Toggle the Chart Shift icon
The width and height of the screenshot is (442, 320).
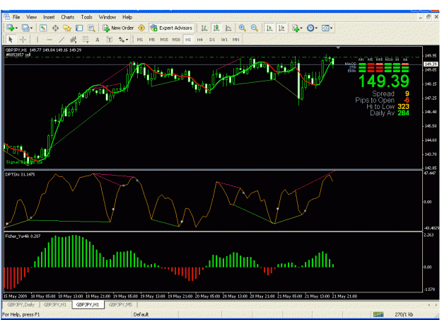click(x=281, y=28)
